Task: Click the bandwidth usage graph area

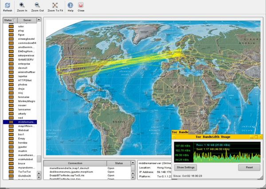Action: [x=217, y=152]
